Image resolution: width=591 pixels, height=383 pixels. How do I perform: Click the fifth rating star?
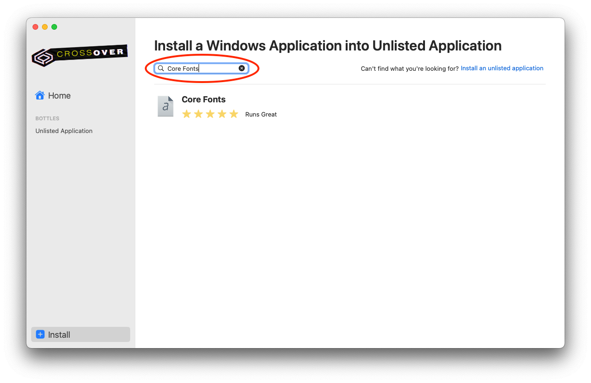(233, 114)
